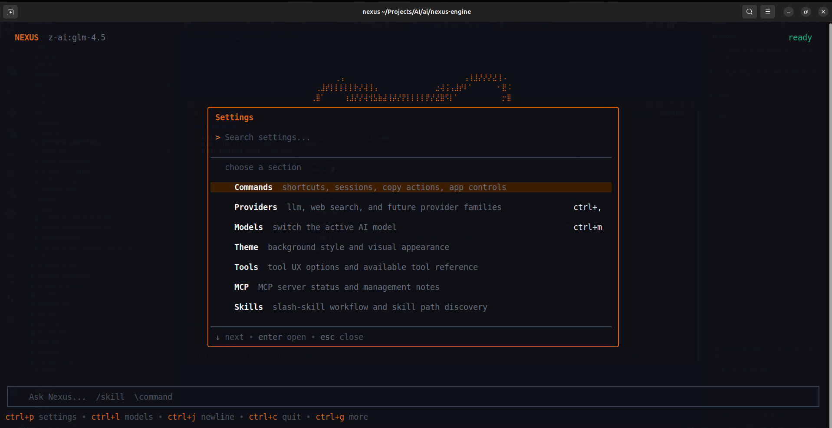This screenshot has height=428, width=832.
Task: Click the 'enter open' hint in footer
Action: click(282, 337)
